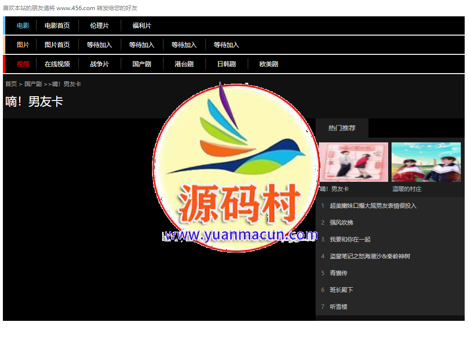Viewport: 469px width, 355px height.
Task: Open the 温暖的村庄 poster thumbnail
Action: 426,162
